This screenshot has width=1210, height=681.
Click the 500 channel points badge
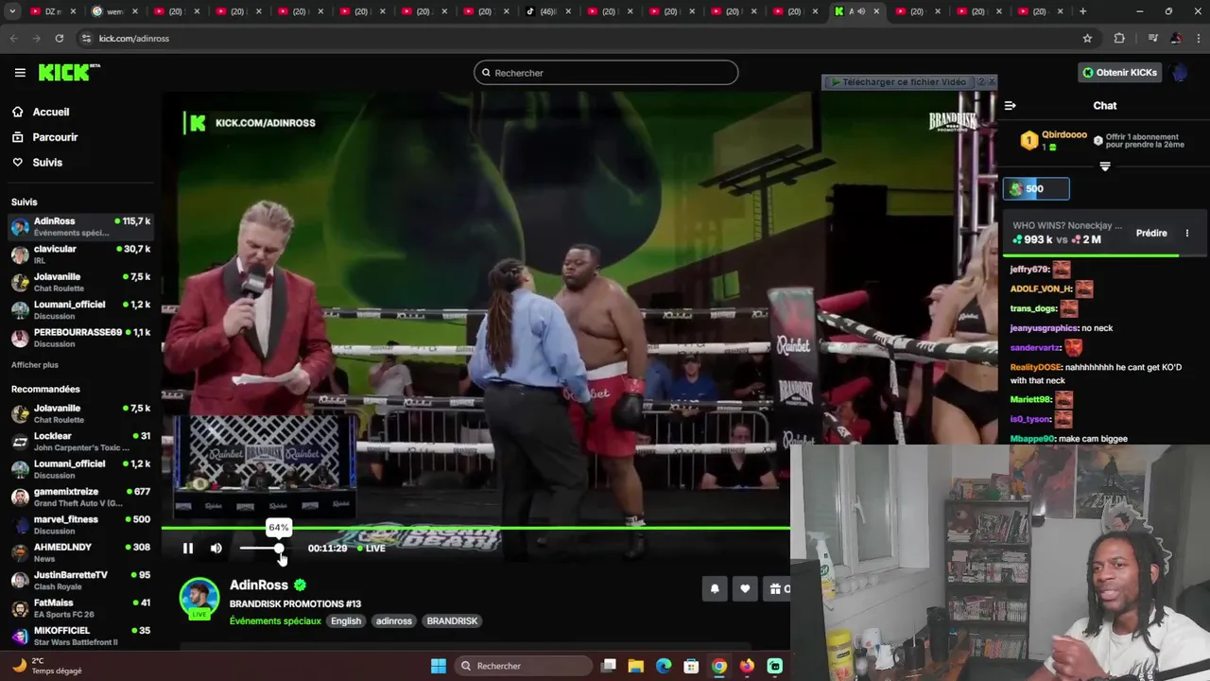[1036, 189]
